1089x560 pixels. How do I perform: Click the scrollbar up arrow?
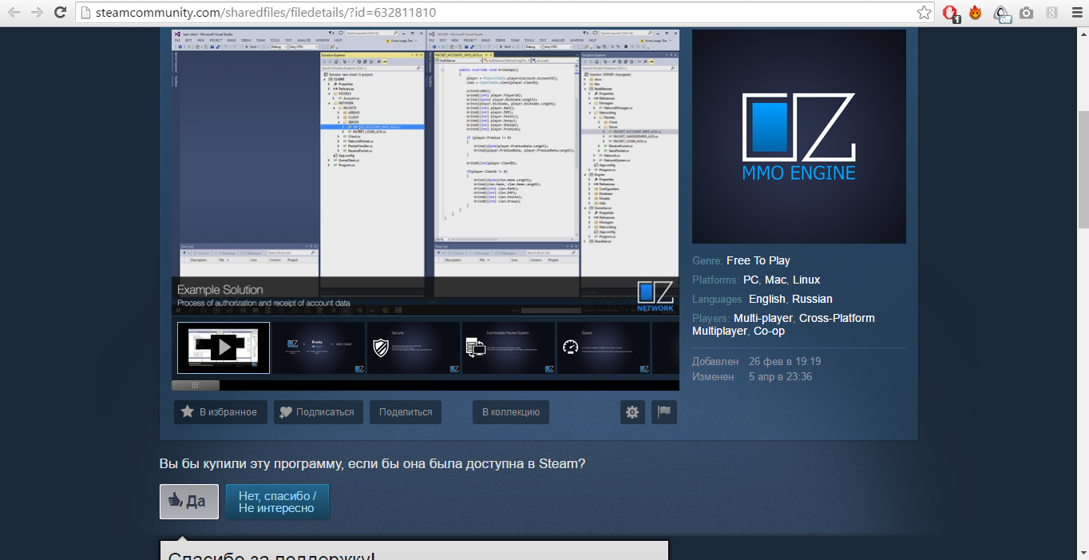(1083, 34)
